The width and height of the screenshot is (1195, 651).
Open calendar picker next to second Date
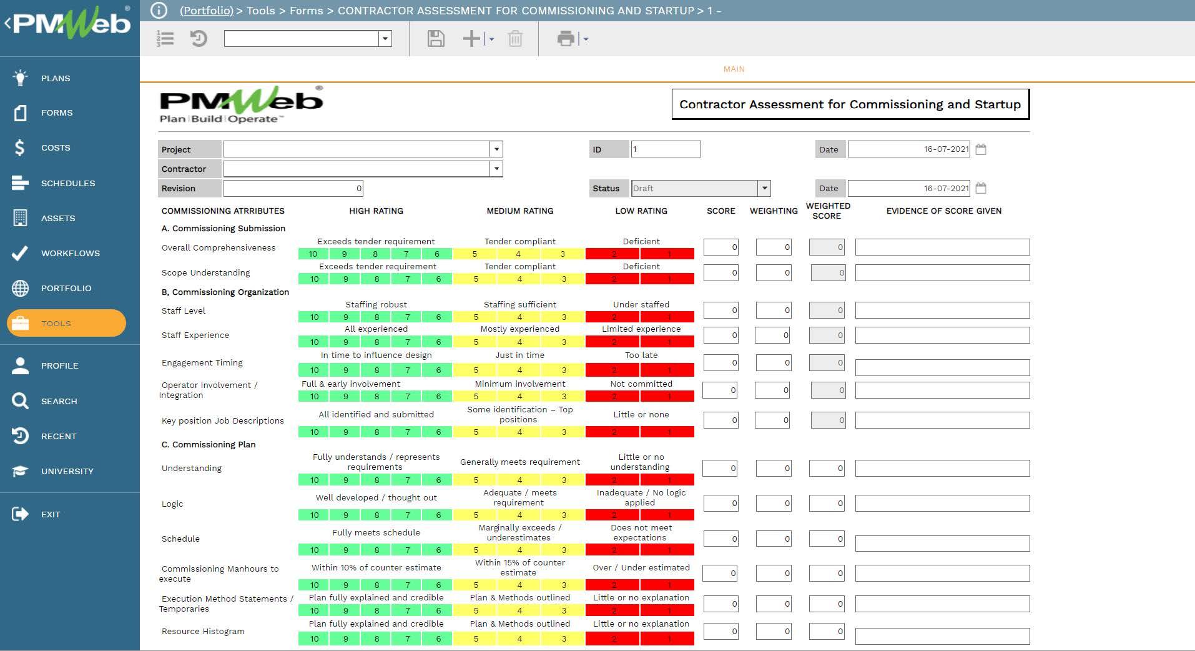tap(981, 188)
